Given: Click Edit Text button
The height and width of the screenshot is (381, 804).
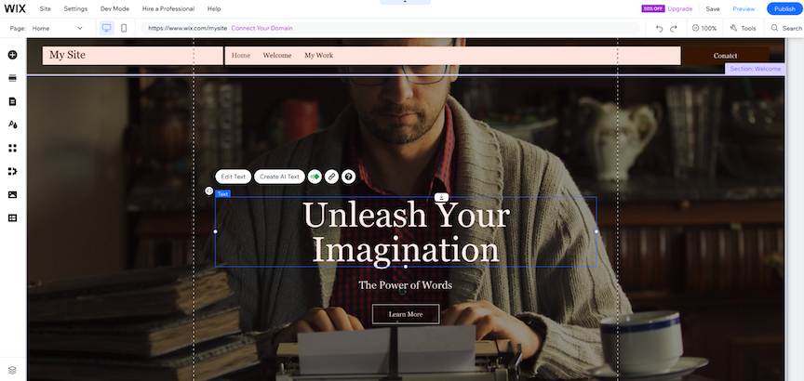Looking at the screenshot, I should pyautogui.click(x=234, y=177).
